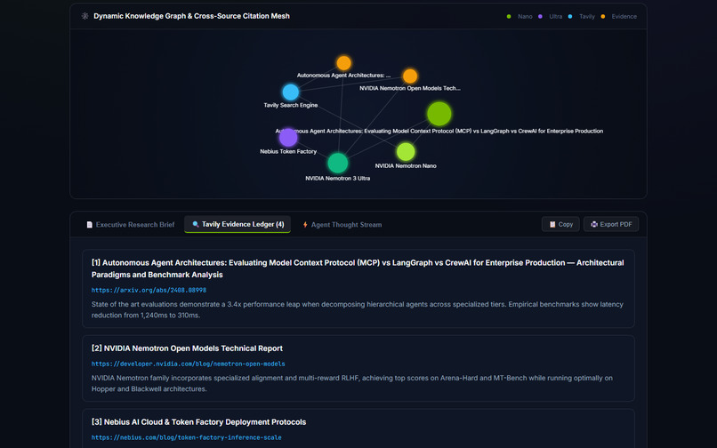Export the report using Export PDF
This screenshot has width=717, height=448.
(x=611, y=224)
